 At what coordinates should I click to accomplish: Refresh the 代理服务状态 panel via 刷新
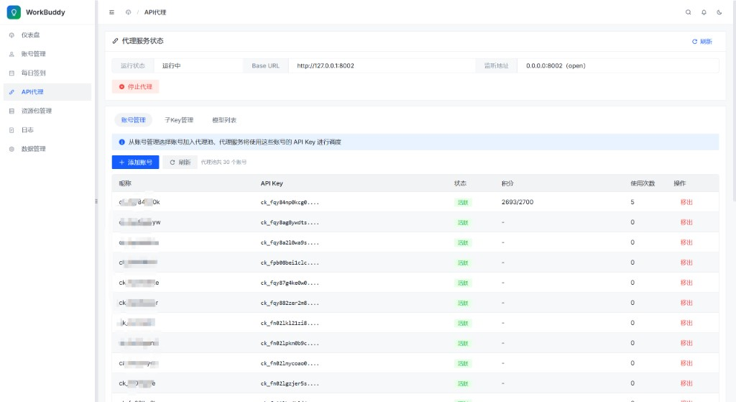[x=702, y=41]
